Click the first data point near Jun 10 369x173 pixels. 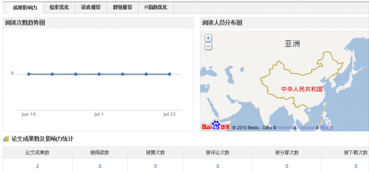29,74
